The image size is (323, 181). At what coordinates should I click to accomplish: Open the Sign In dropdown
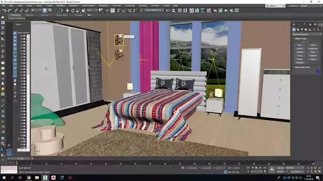click(275, 6)
